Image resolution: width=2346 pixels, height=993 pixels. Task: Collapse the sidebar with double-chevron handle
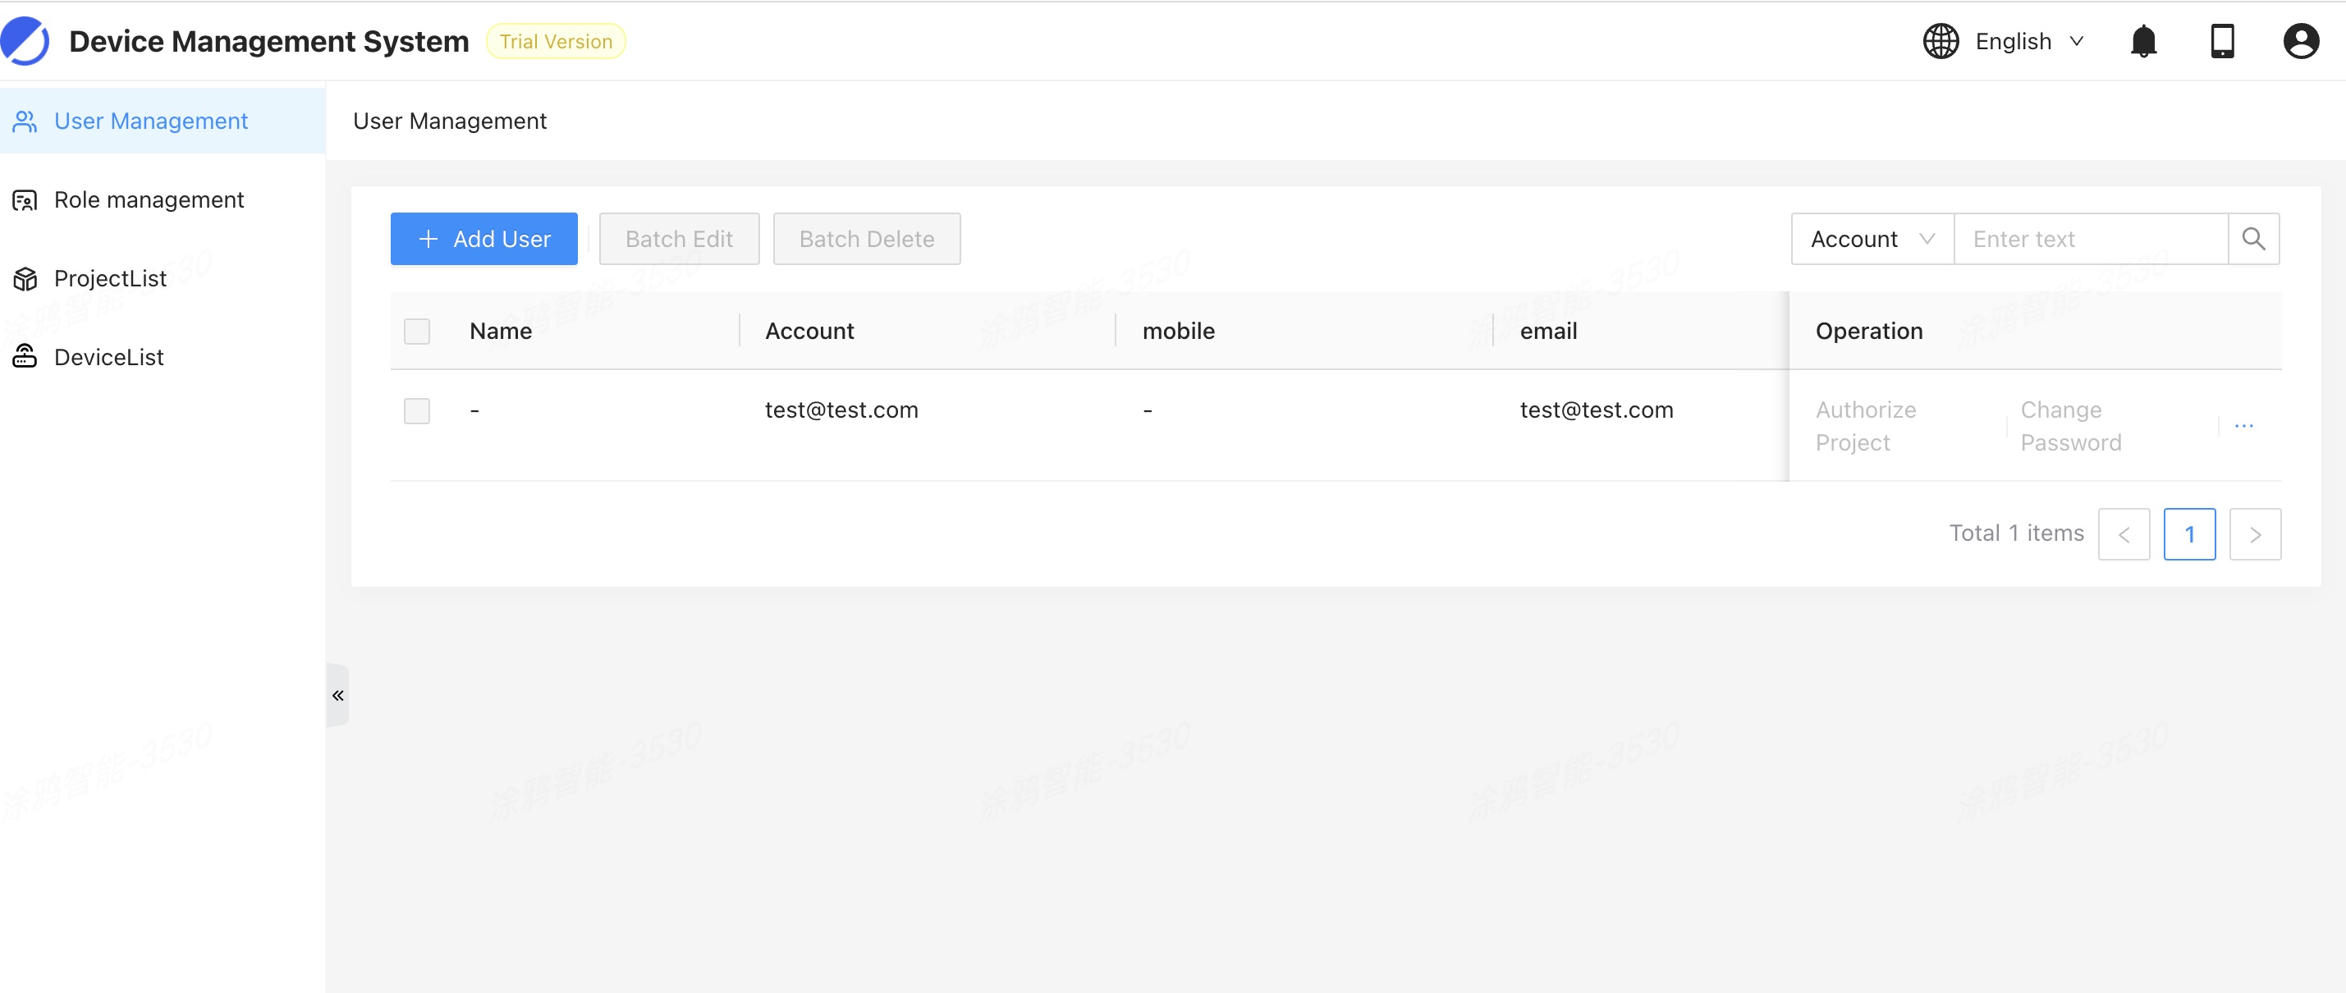click(338, 695)
